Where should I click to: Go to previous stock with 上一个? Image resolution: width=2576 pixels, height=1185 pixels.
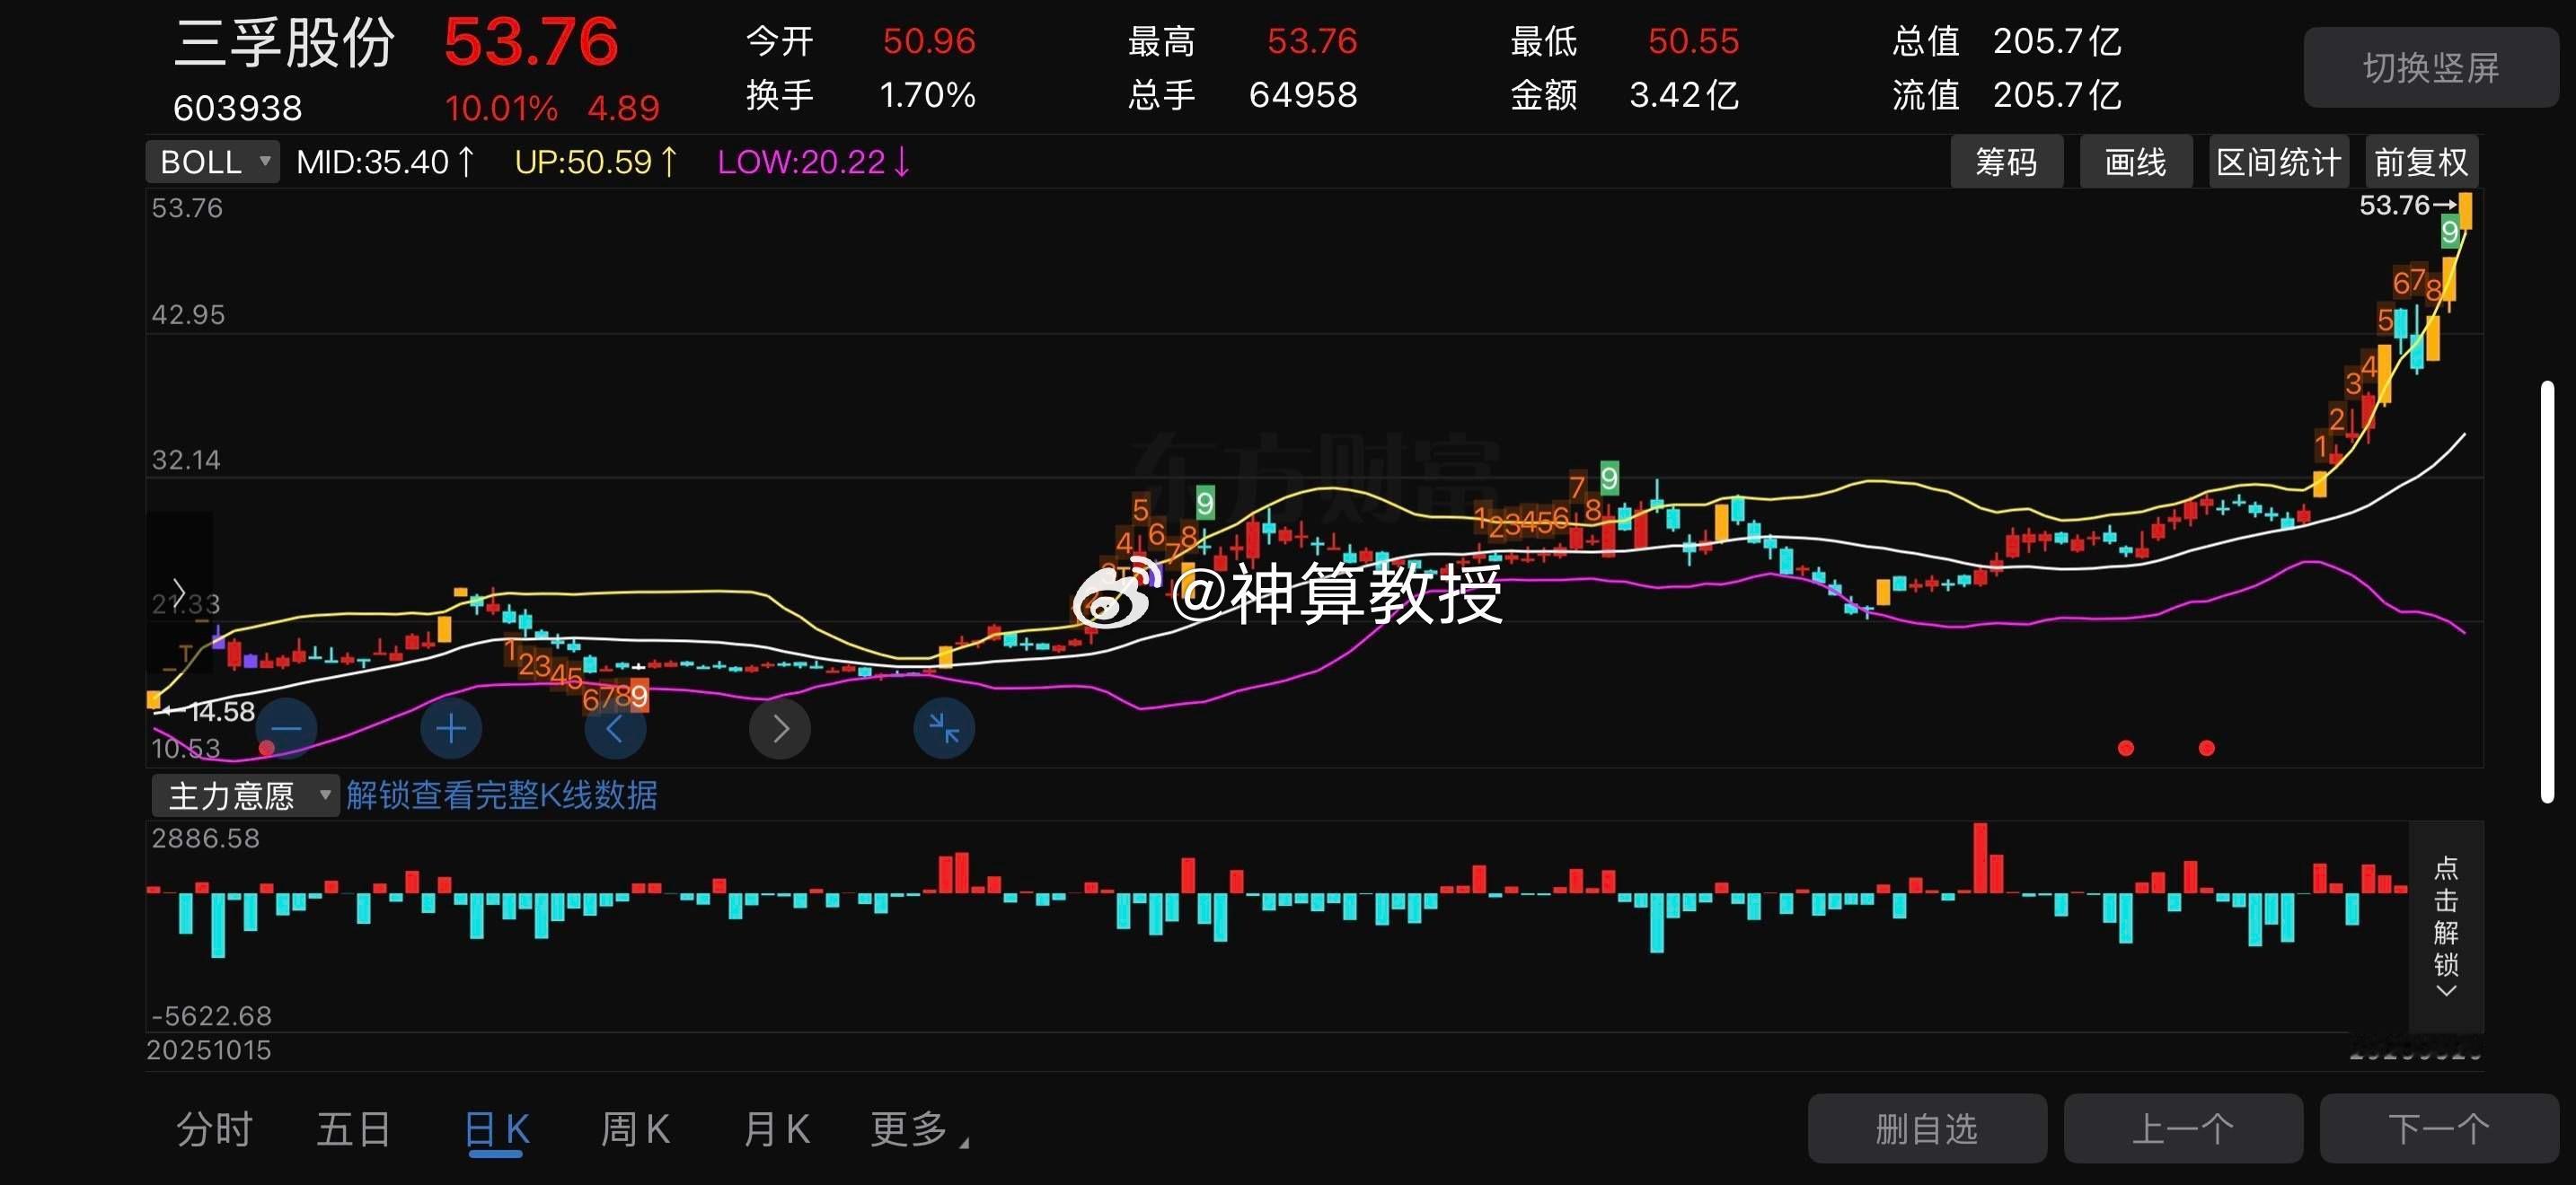pyautogui.click(x=2183, y=1129)
